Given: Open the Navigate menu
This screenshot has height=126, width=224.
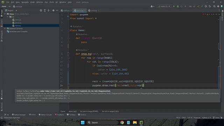Looking at the screenshot, I should tap(25, 2).
